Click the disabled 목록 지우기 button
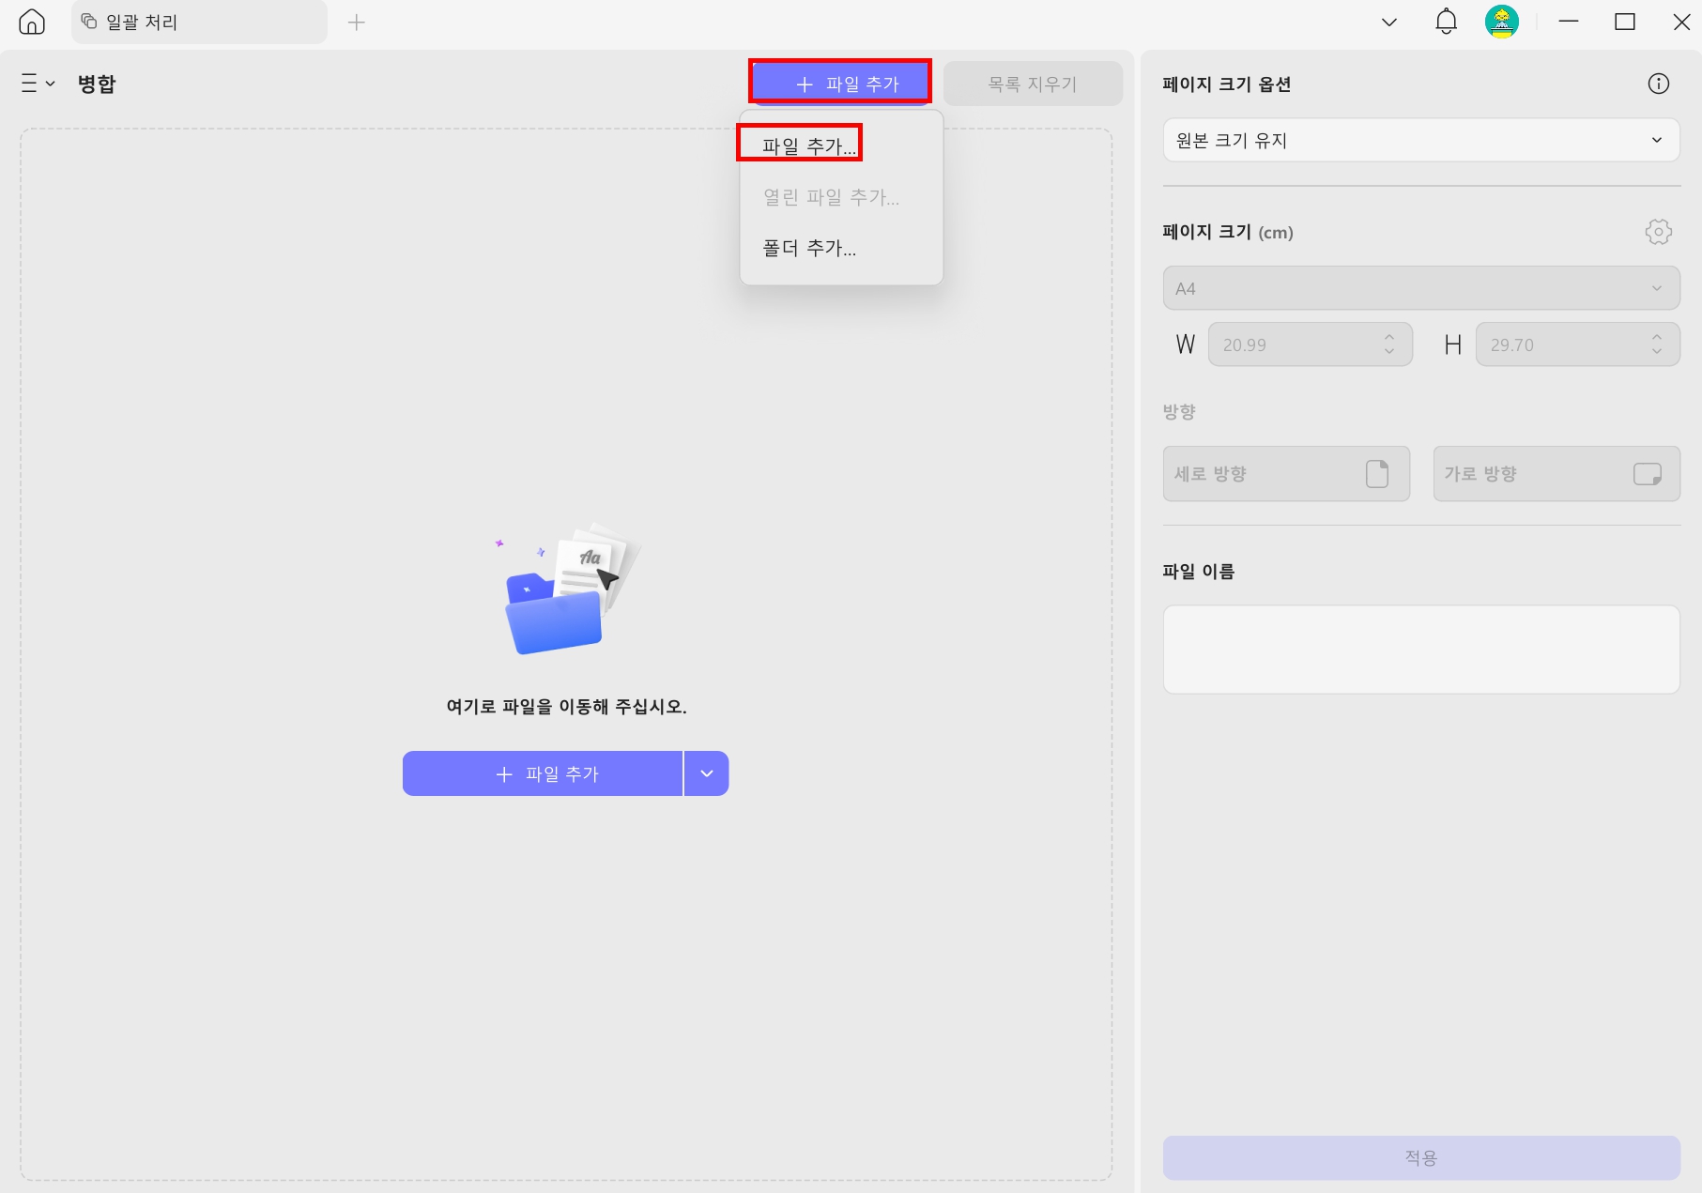1702x1193 pixels. pyautogui.click(x=1033, y=84)
